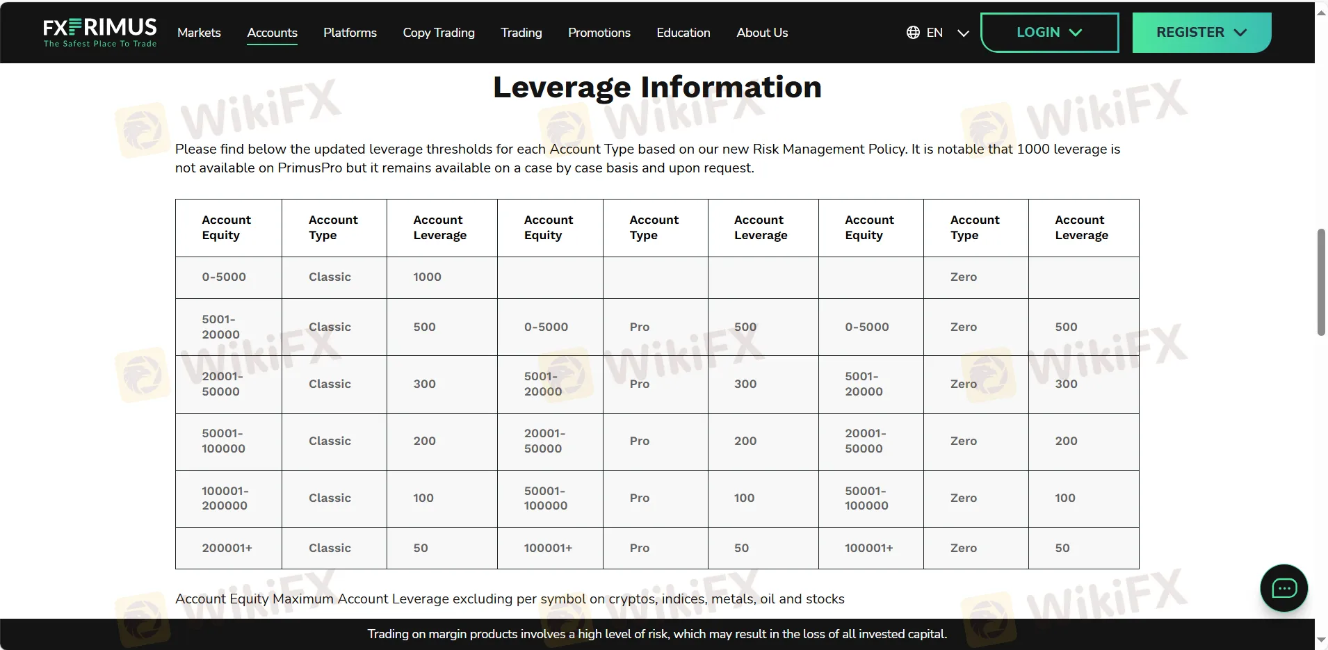1328x650 pixels.
Task: Click the 100001-200000 equity cell
Action: pyautogui.click(x=229, y=498)
